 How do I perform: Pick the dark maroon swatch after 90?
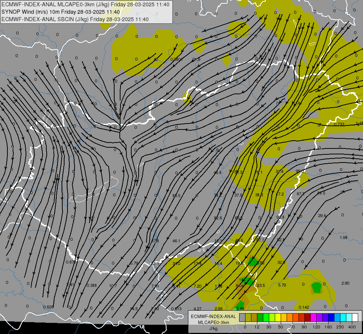(308, 317)
